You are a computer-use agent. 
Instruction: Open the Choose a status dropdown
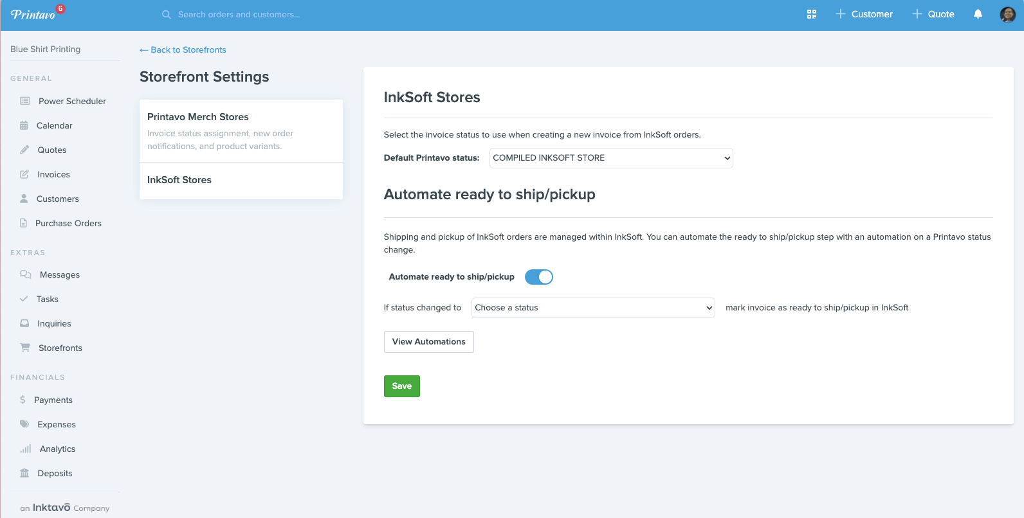coord(593,308)
